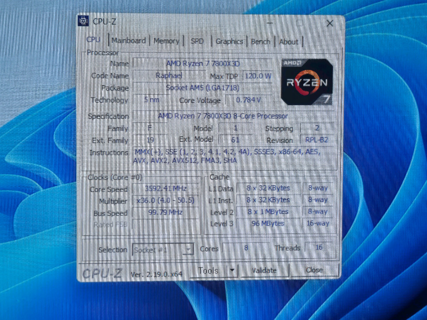Switch to the SPD tab

(x=197, y=41)
